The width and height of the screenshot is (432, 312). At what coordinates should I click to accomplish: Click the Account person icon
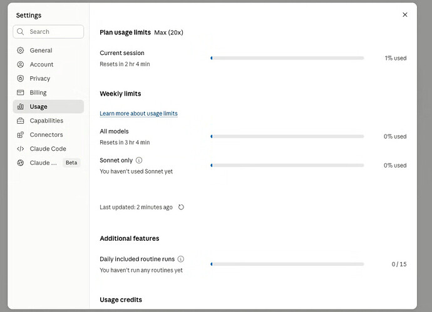coord(21,64)
